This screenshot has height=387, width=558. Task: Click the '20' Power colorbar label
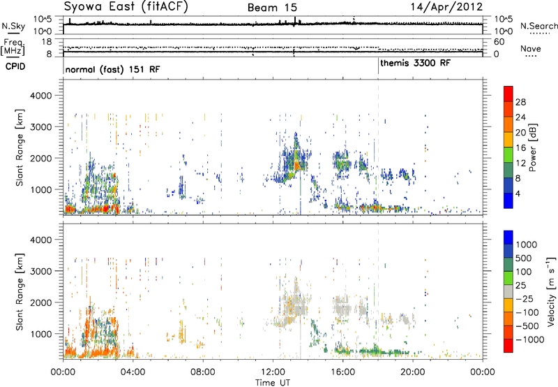click(520, 133)
